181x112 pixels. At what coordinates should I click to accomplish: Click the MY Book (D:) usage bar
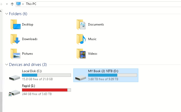(112, 75)
